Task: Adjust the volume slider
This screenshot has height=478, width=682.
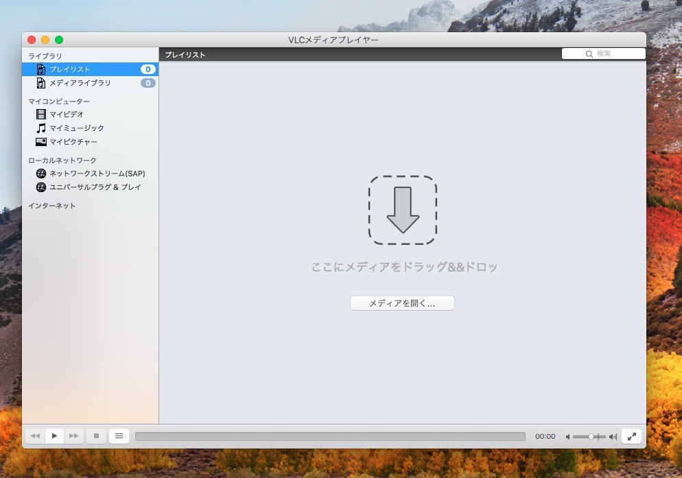Action: (x=589, y=436)
